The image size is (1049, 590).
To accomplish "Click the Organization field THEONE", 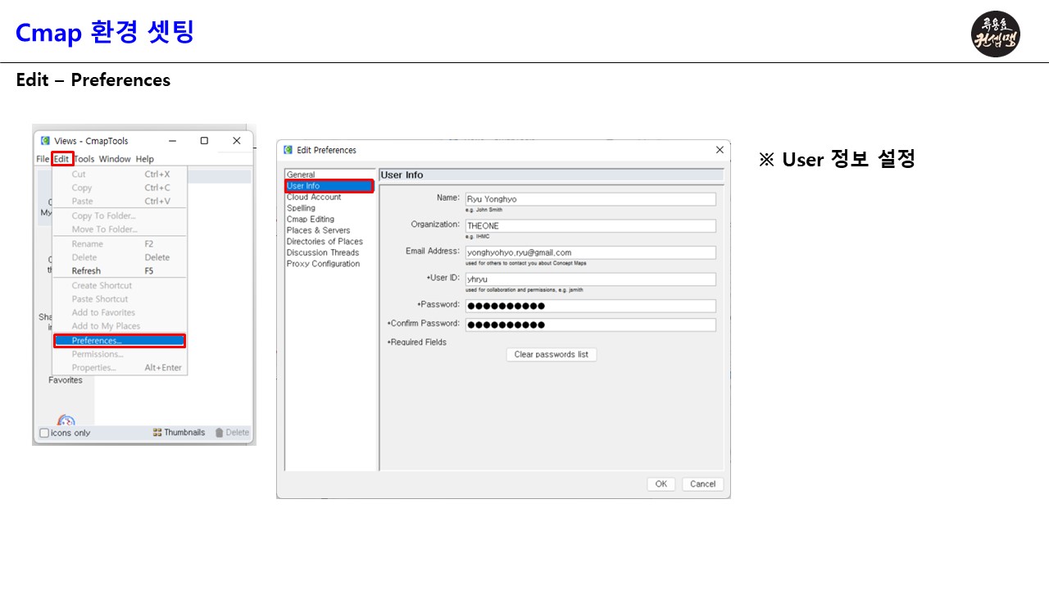I will point(590,226).
